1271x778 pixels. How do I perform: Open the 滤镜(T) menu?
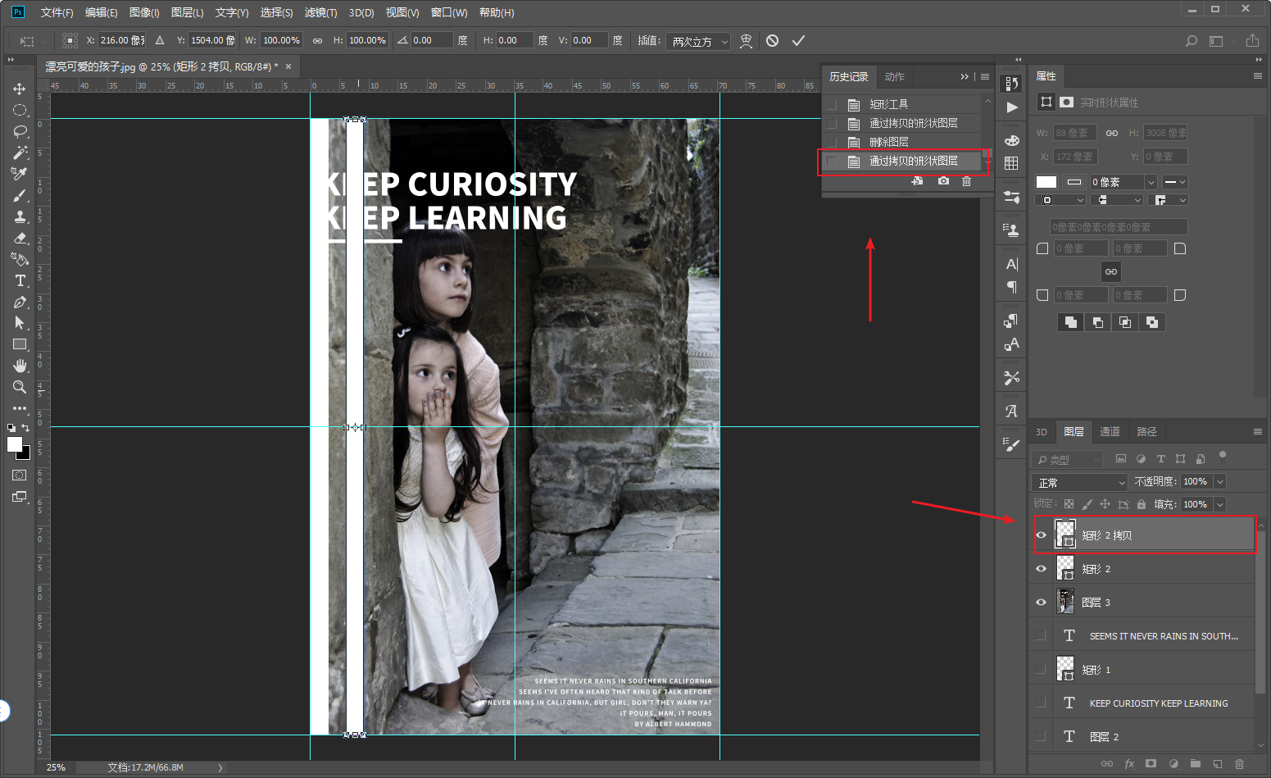320,12
